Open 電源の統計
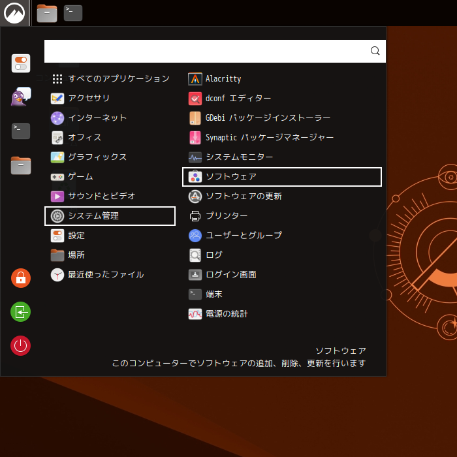Screen dimensions: 457x457 coord(282,314)
